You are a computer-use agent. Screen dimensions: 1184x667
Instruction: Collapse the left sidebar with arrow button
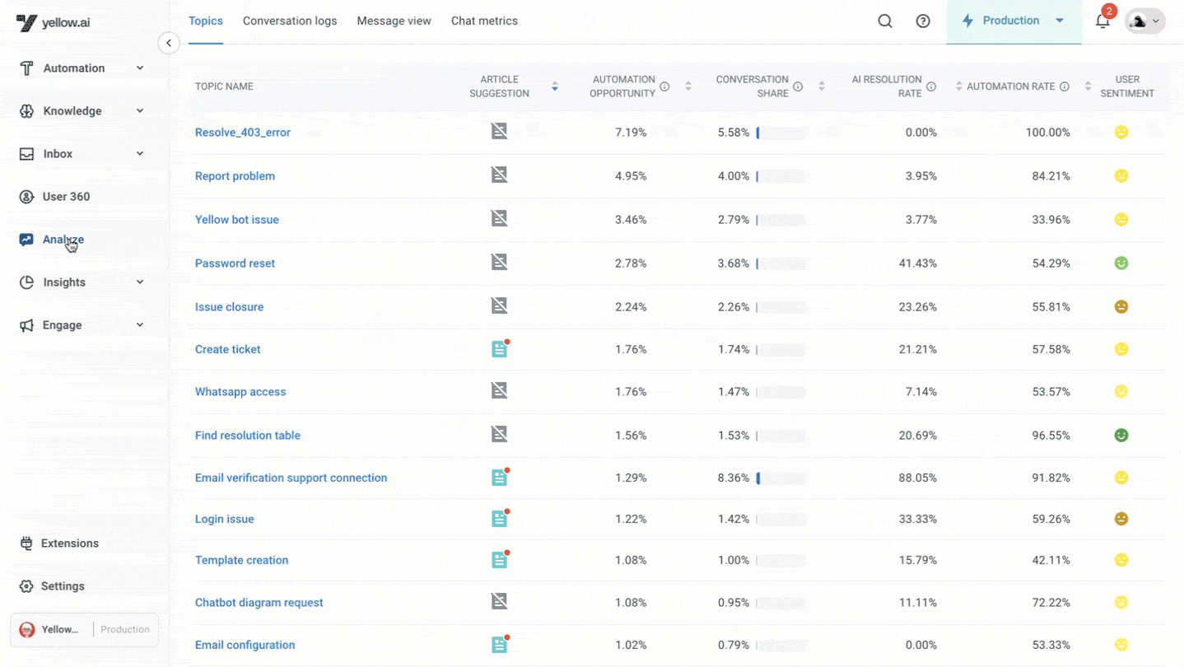pyautogui.click(x=169, y=43)
